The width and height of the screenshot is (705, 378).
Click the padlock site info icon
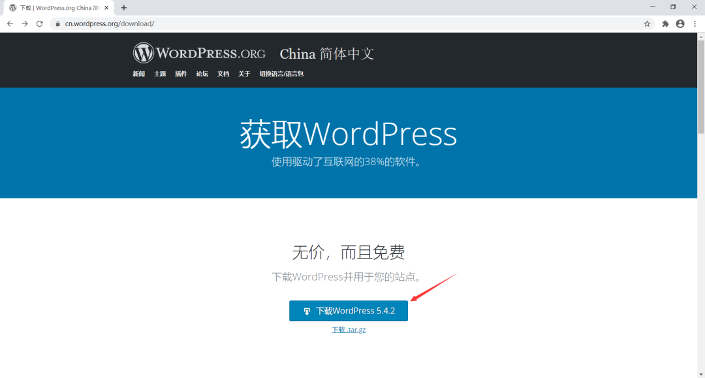57,24
